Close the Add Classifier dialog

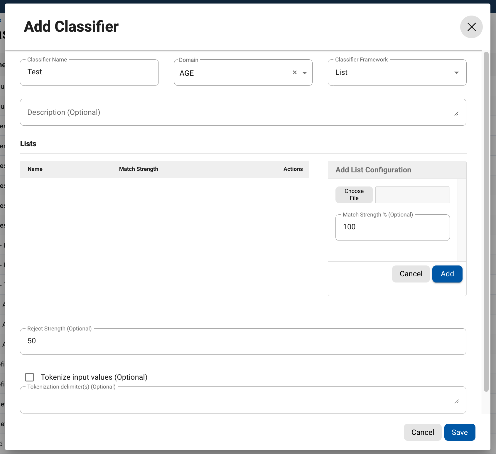click(x=471, y=27)
